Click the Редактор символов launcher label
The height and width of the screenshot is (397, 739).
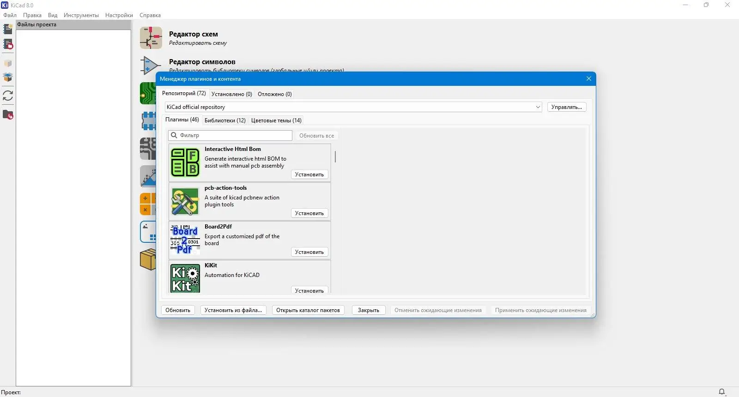point(202,62)
